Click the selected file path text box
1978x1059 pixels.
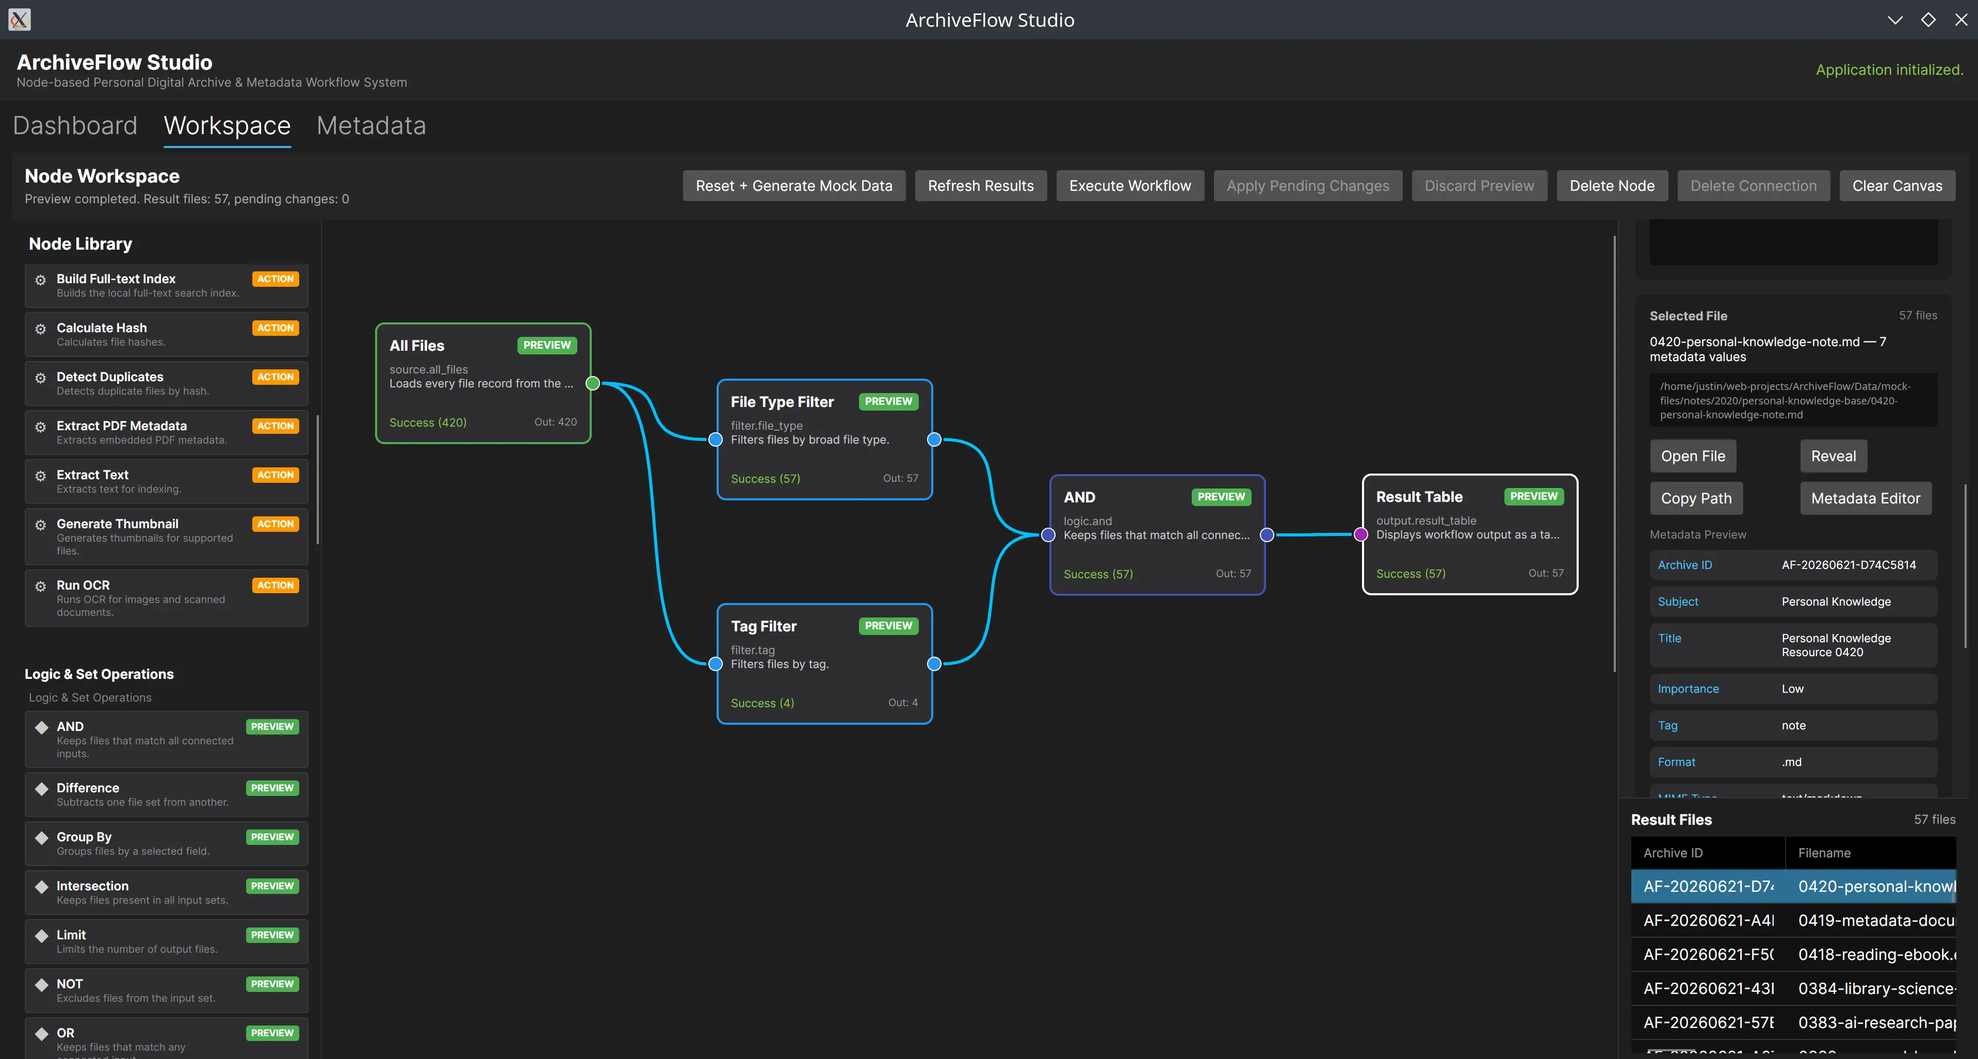pos(1793,400)
